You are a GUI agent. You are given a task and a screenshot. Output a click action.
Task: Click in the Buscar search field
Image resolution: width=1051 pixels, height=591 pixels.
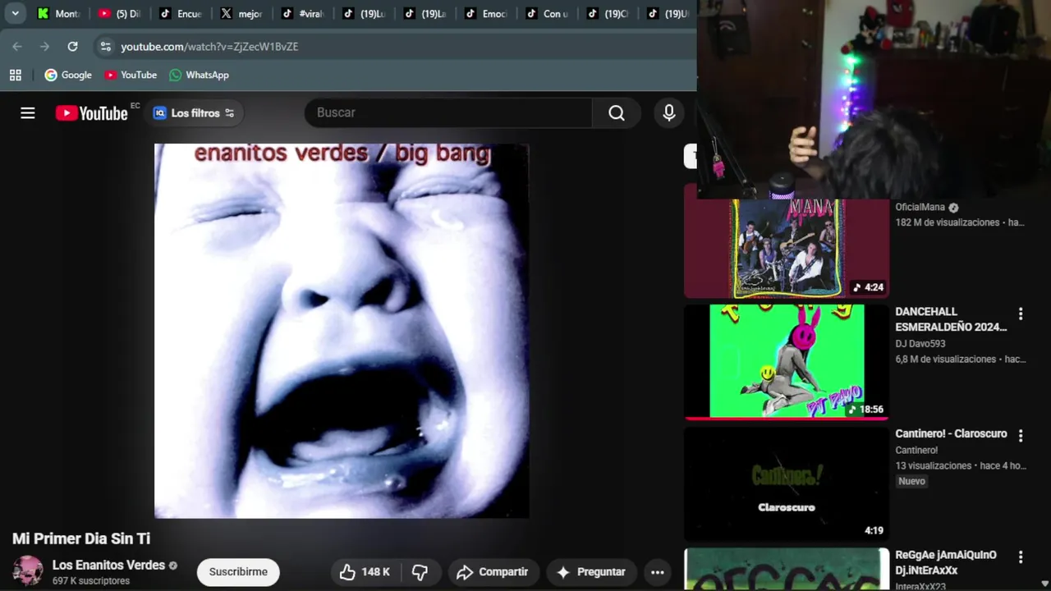tap(448, 113)
